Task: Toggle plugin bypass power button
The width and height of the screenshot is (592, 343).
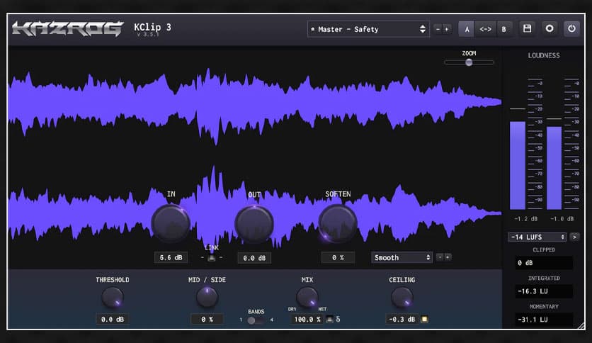Action: [x=571, y=29]
